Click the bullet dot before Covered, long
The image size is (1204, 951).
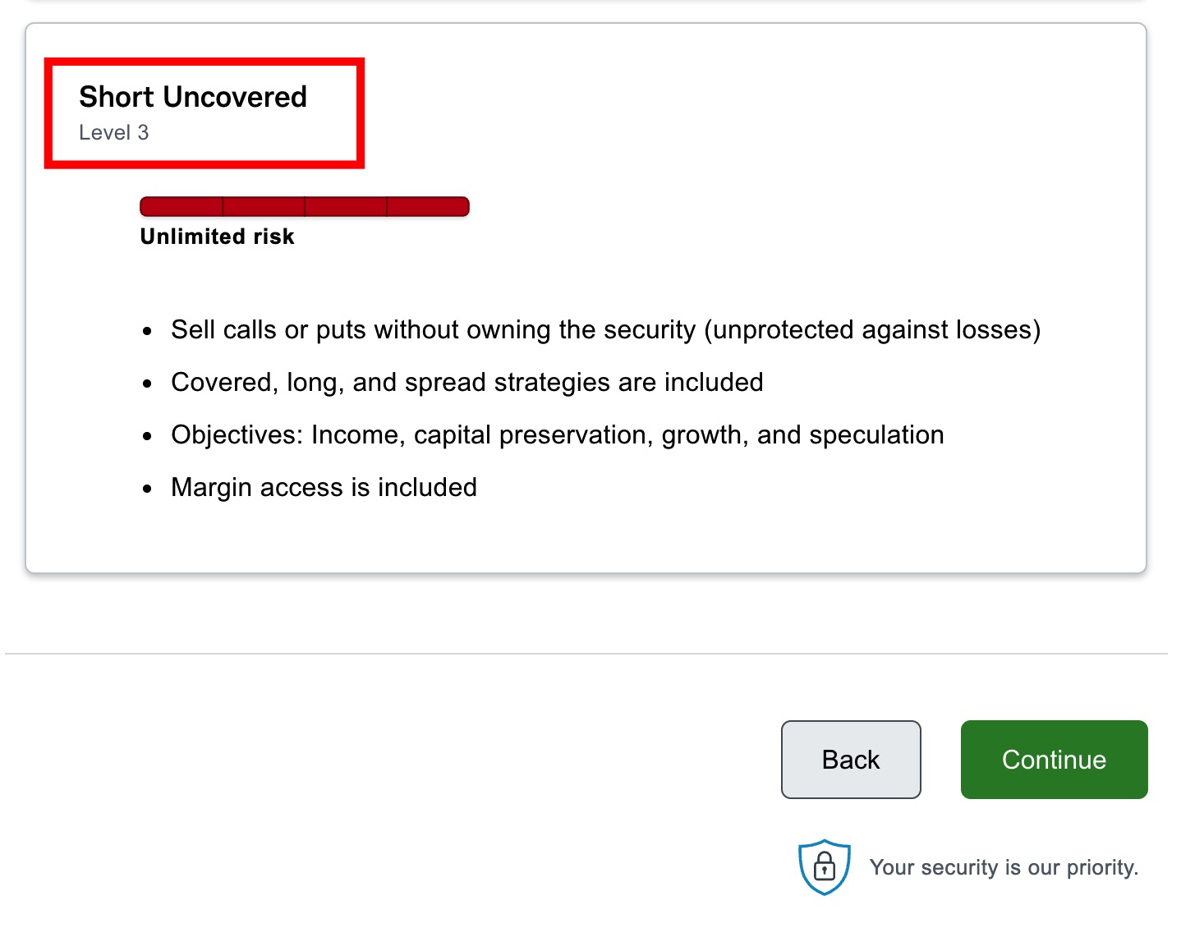(147, 384)
